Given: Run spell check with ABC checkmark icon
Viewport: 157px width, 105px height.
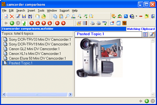Looking at the screenshot, I should coord(105,23).
